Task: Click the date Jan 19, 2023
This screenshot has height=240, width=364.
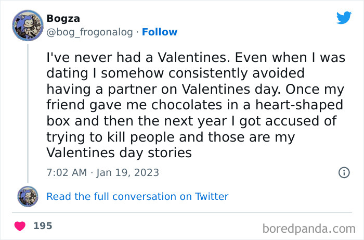Action: click(127, 172)
